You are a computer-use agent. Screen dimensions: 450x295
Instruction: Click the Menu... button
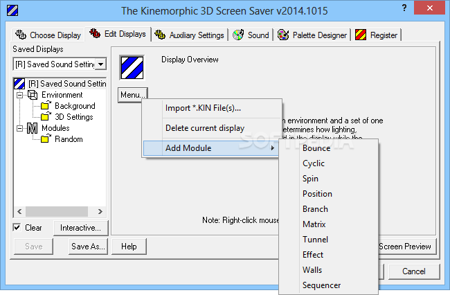pyautogui.click(x=133, y=95)
